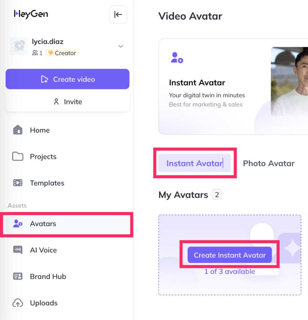The height and width of the screenshot is (320, 308).
Task: Click the Create video button
Action: [67, 79]
